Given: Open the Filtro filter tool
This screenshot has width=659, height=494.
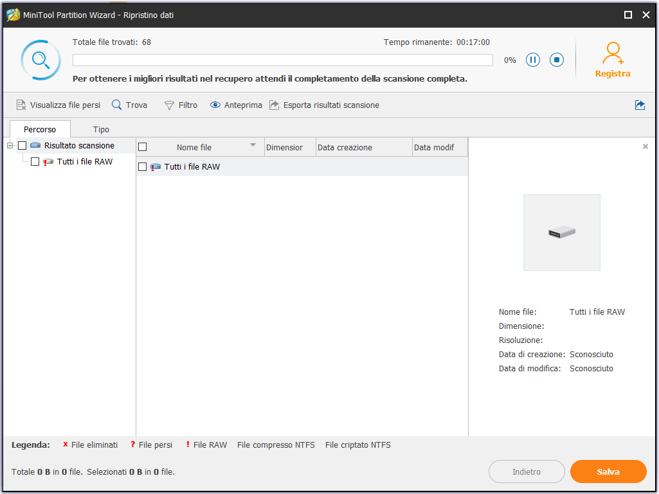Looking at the screenshot, I should [181, 105].
